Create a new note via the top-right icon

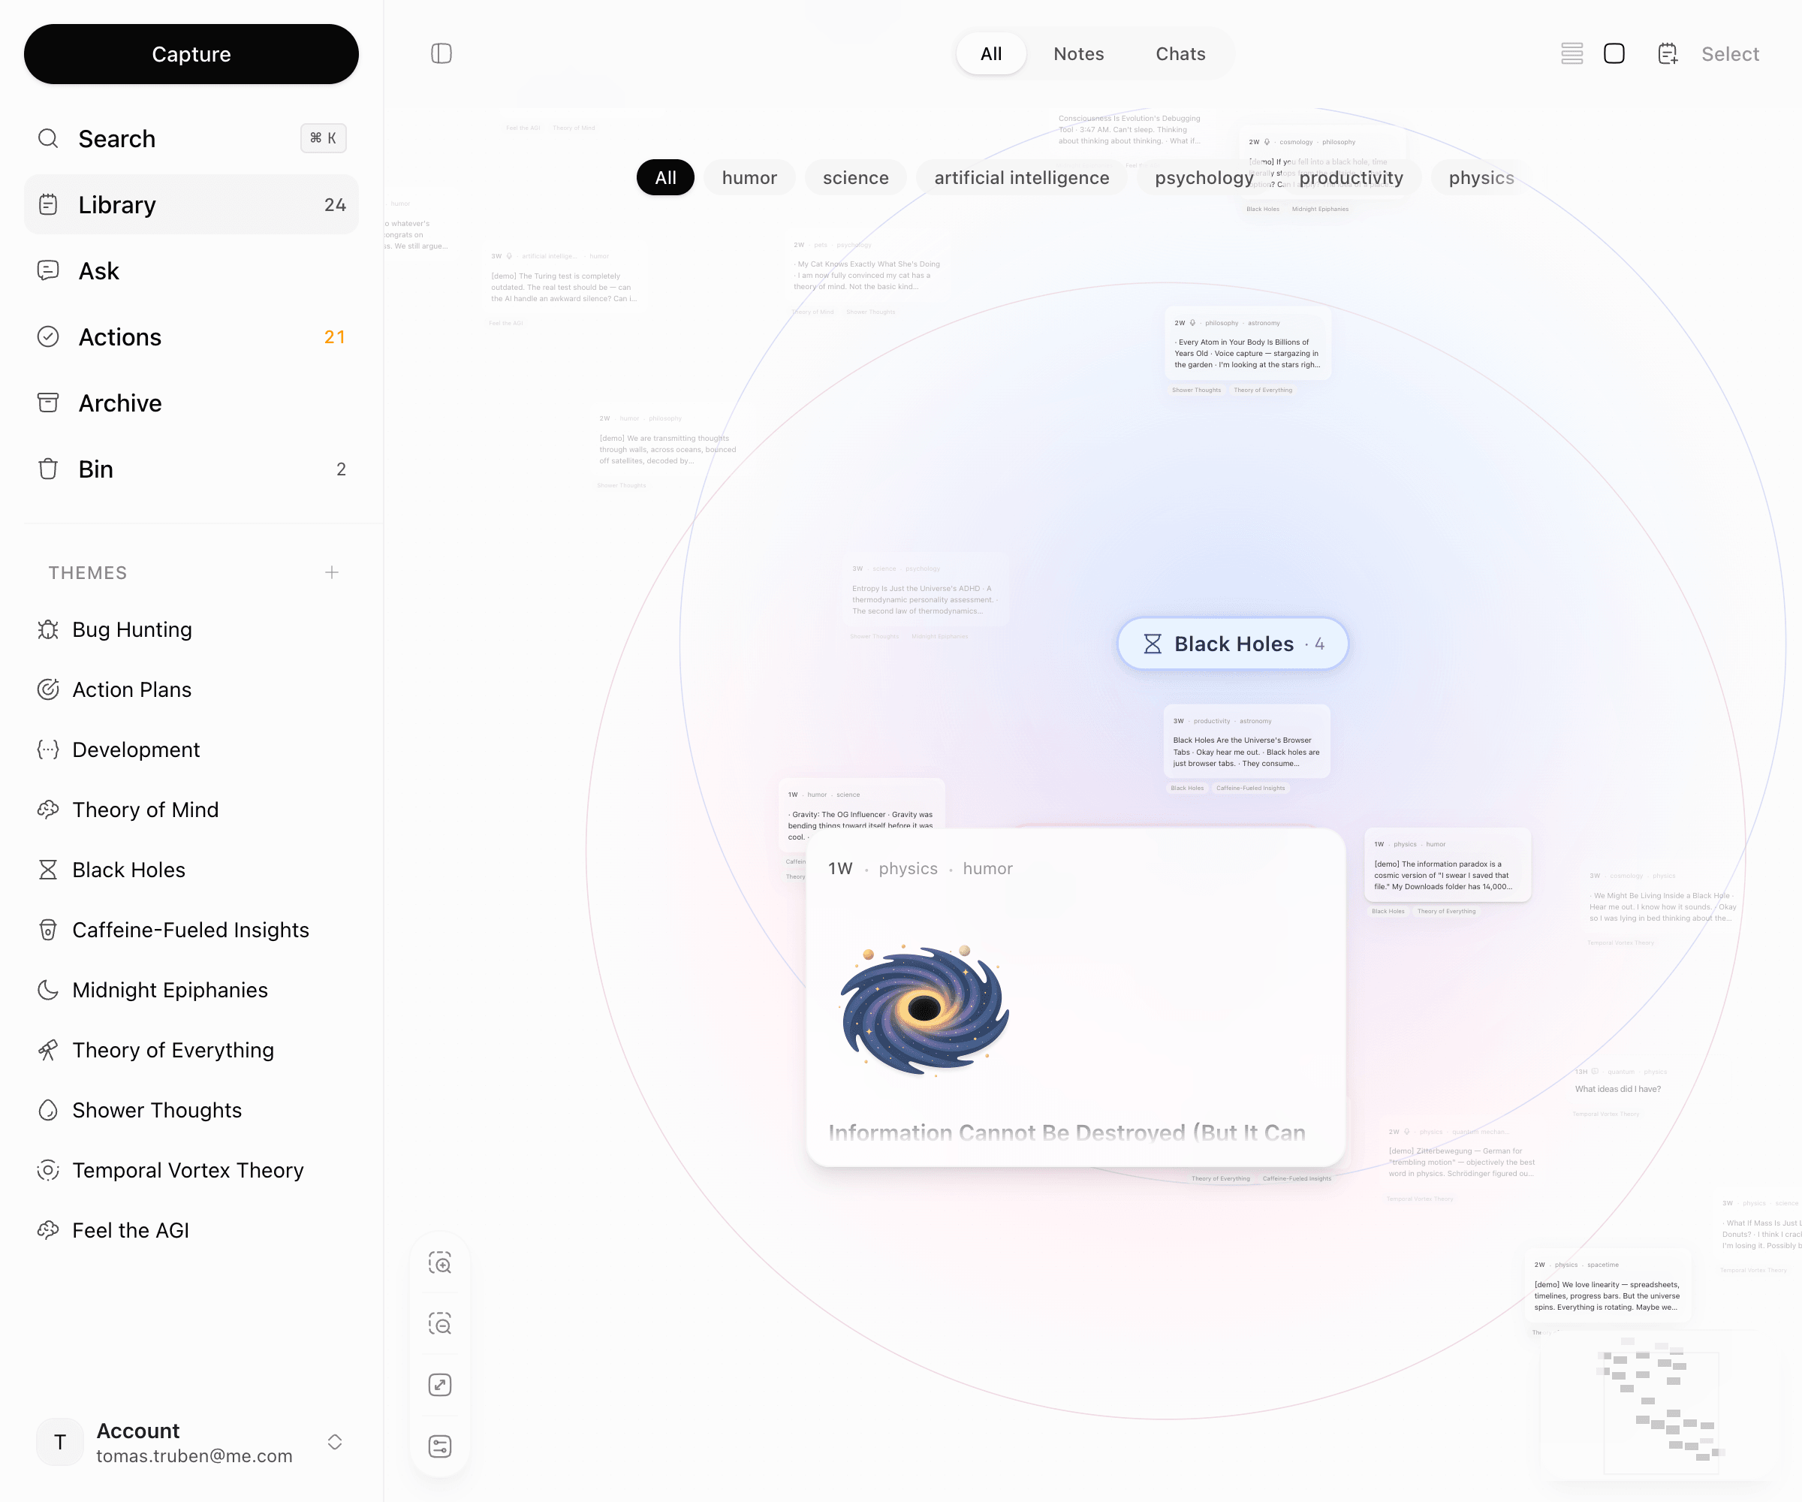click(1666, 53)
